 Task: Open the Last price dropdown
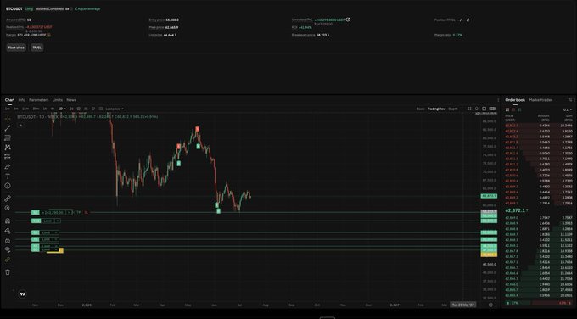(115, 109)
